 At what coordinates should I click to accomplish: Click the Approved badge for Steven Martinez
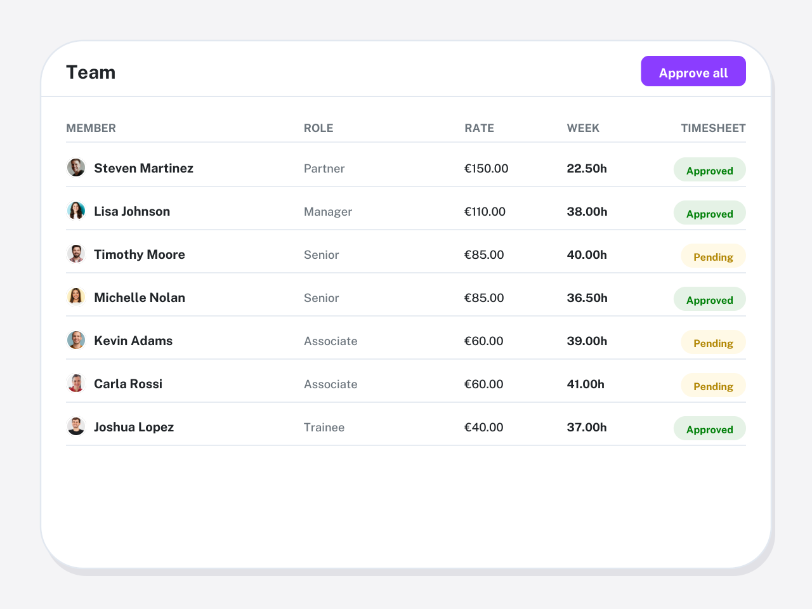pyautogui.click(x=710, y=169)
